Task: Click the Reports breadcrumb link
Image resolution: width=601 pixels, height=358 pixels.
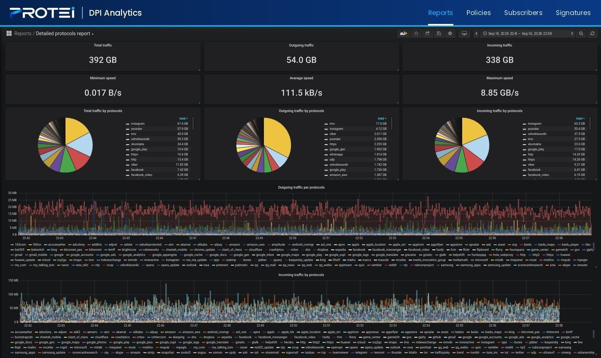Action: coord(23,33)
